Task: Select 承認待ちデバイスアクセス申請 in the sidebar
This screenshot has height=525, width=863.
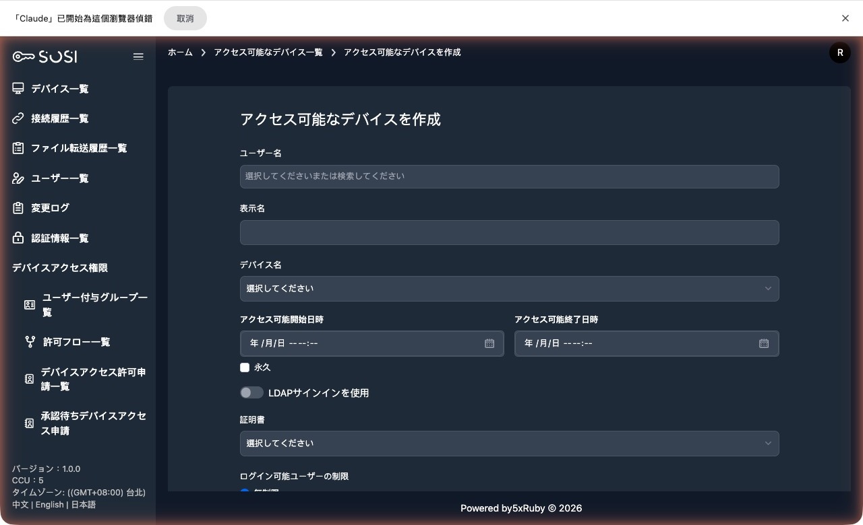Action: [93, 423]
